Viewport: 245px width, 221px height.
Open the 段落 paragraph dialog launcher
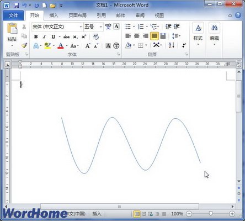click(x=187, y=54)
